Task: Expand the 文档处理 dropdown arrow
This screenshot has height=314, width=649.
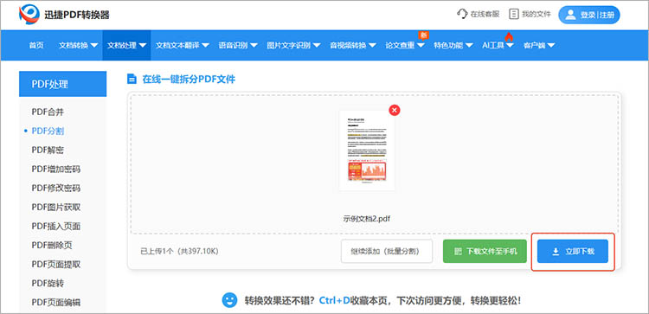Action: tap(143, 46)
